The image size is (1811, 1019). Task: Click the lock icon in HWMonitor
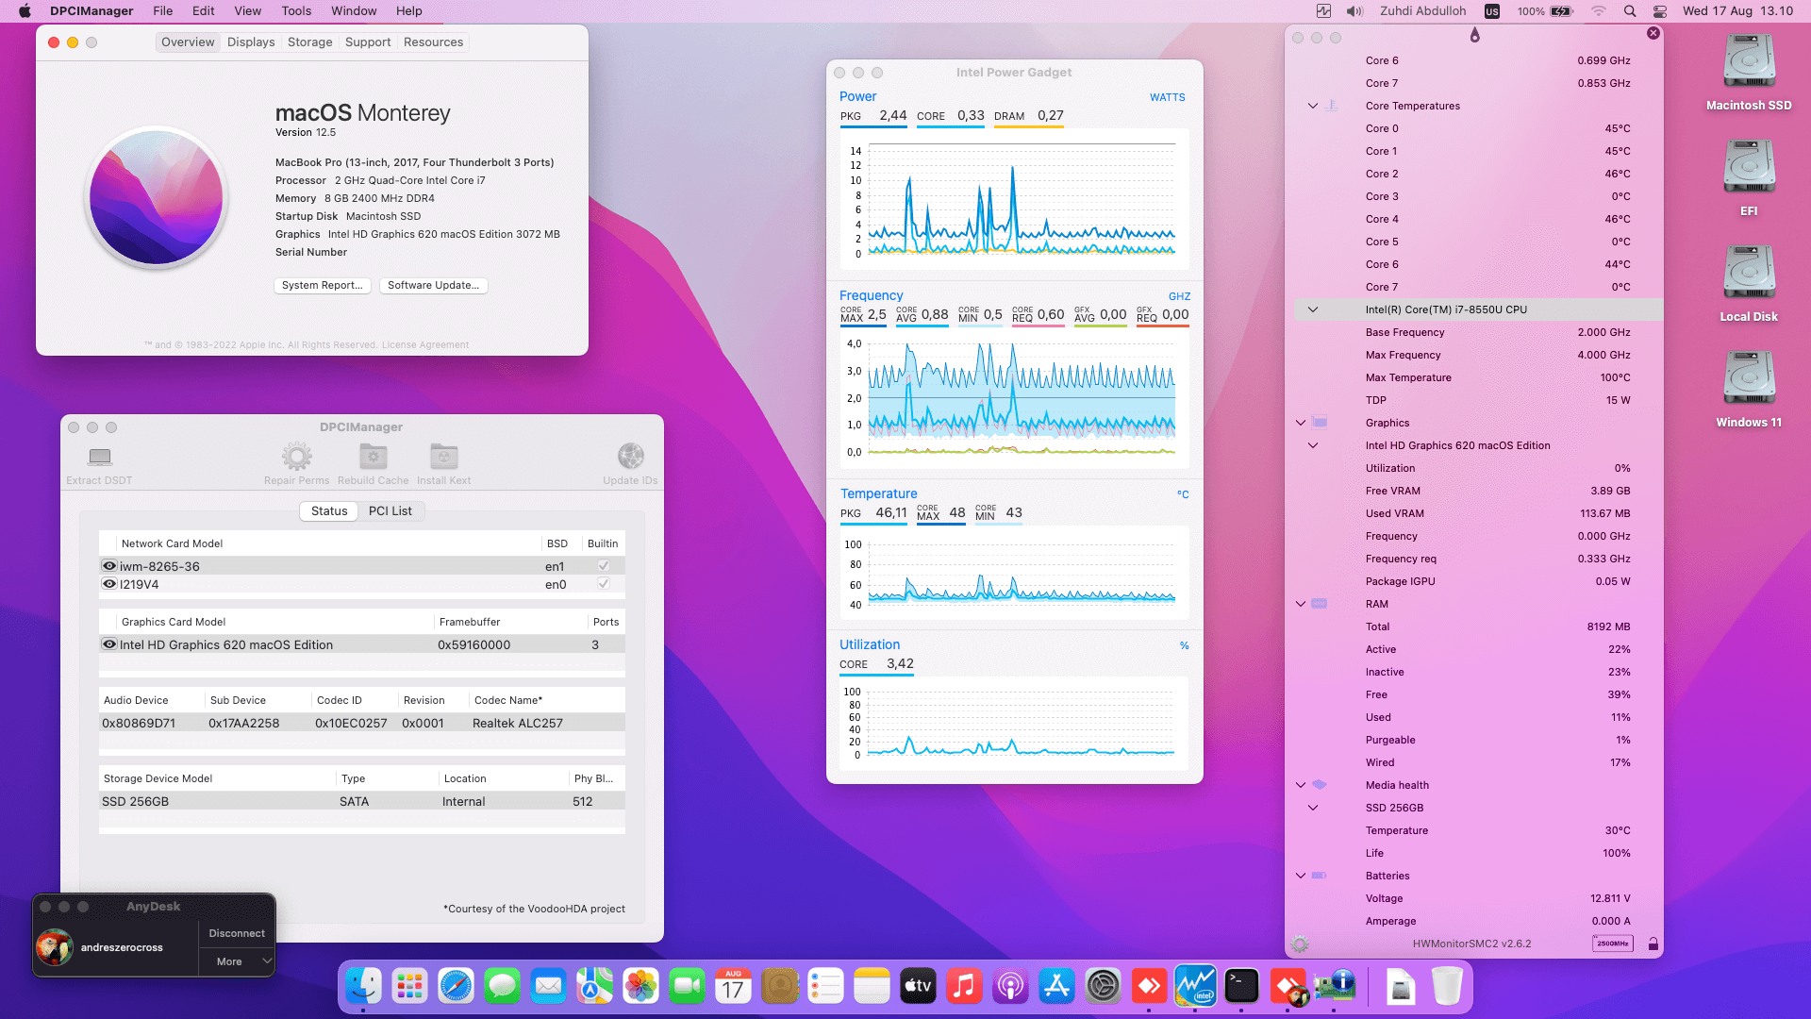pyautogui.click(x=1653, y=944)
